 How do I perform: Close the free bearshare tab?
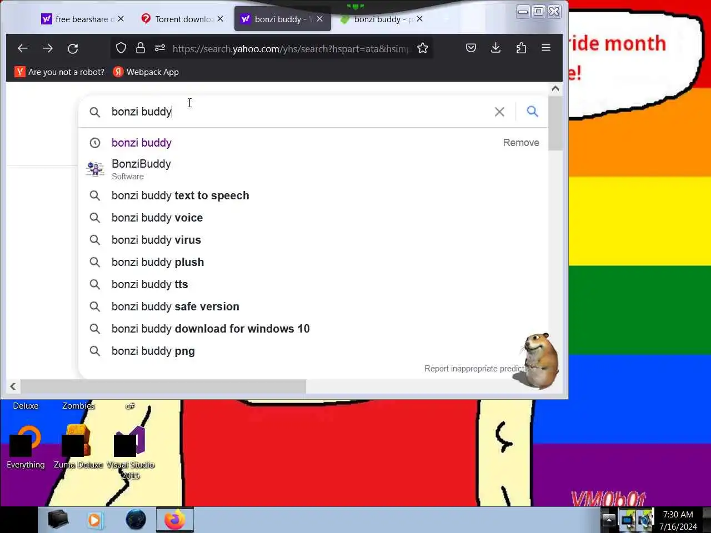pyautogui.click(x=121, y=19)
